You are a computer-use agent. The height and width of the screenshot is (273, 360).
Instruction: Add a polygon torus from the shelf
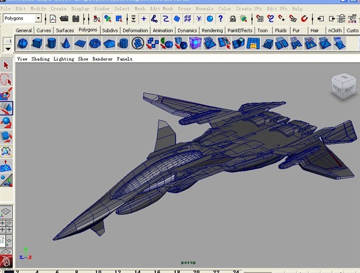(95, 44)
